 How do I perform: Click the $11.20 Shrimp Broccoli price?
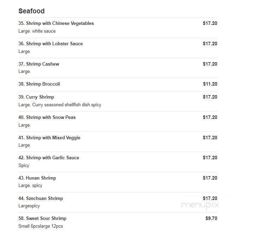click(x=210, y=84)
